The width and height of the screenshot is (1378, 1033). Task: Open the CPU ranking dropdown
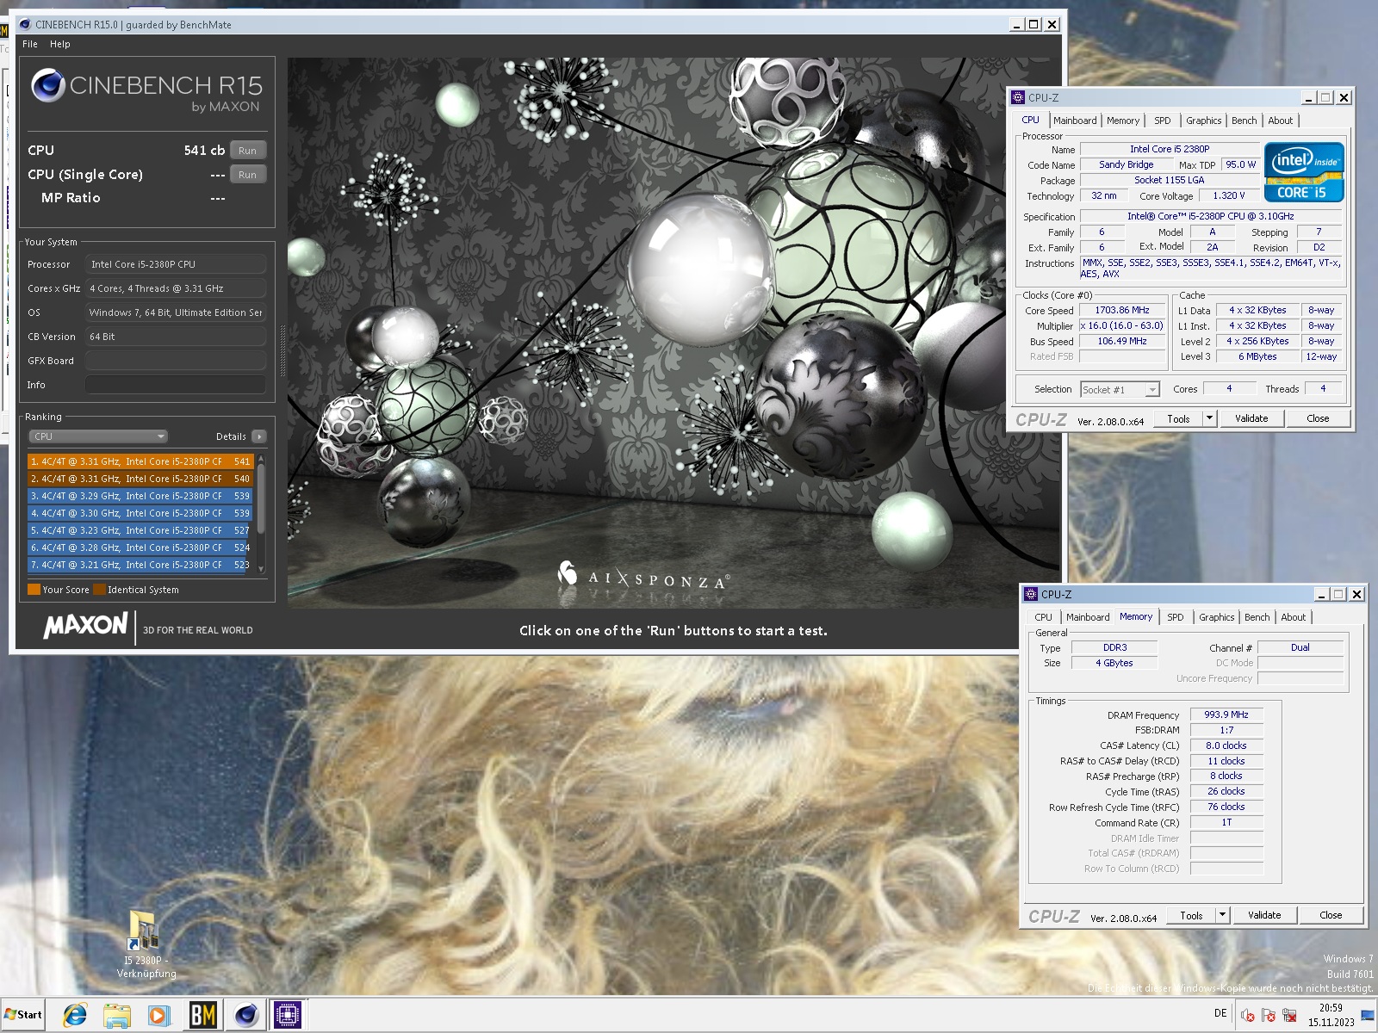pyautogui.click(x=98, y=436)
